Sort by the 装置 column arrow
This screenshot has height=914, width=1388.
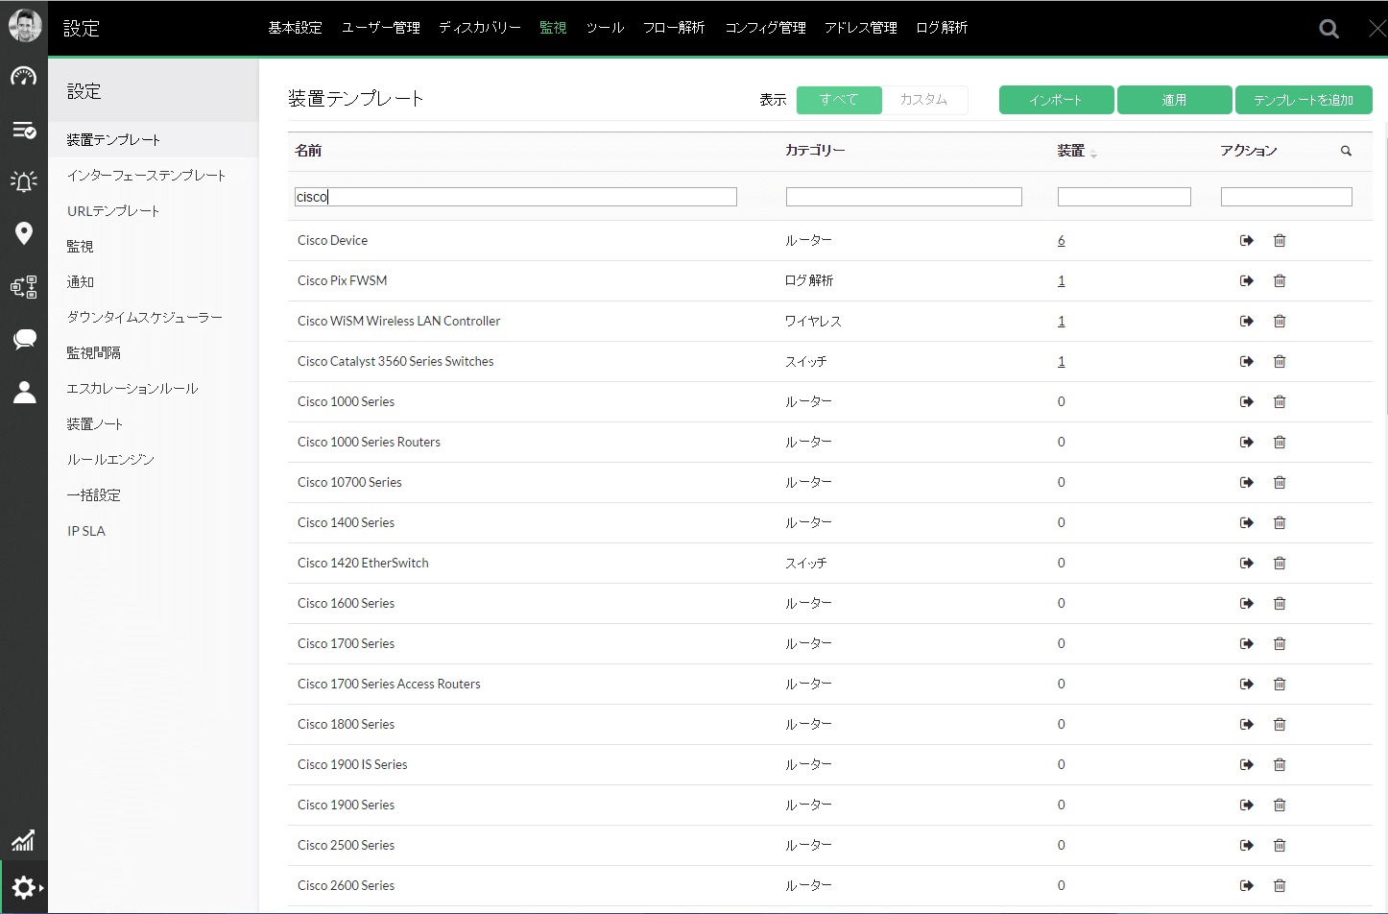point(1093,154)
